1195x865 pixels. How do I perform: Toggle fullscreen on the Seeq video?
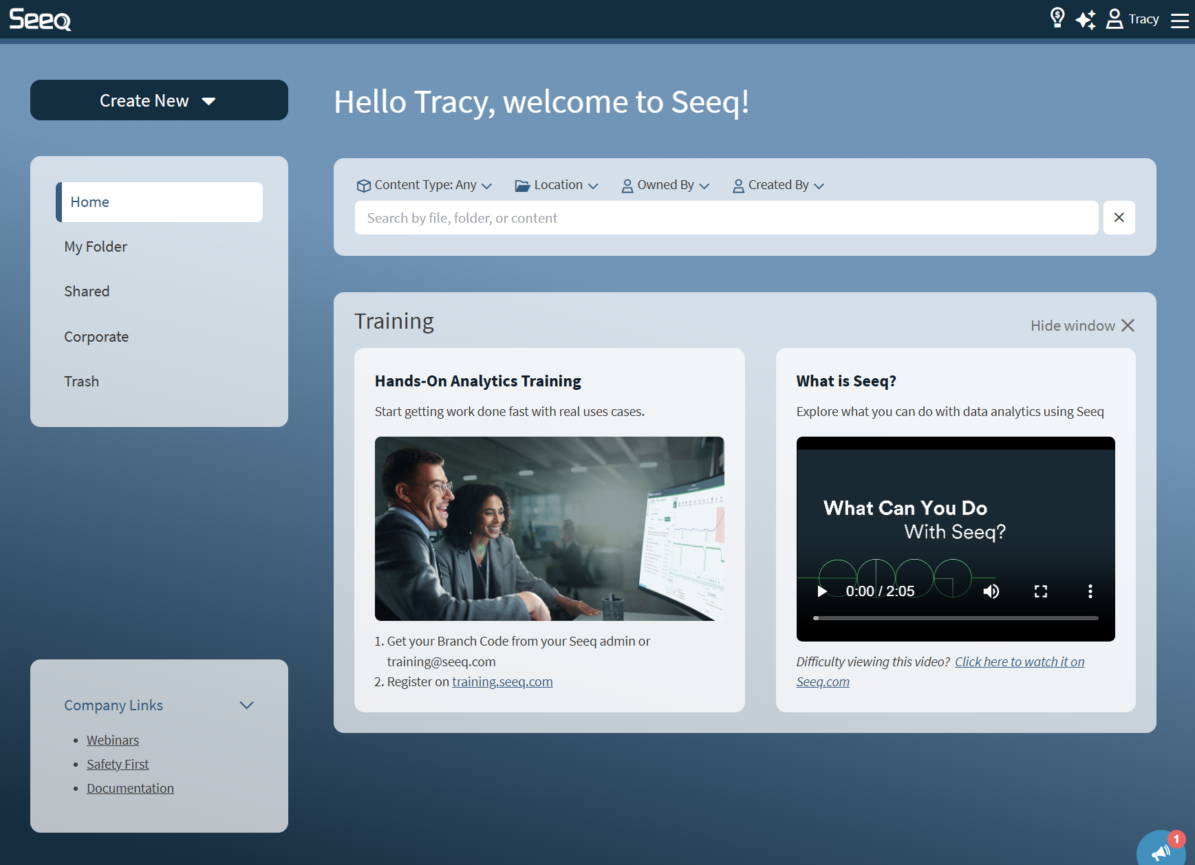[1040, 591]
